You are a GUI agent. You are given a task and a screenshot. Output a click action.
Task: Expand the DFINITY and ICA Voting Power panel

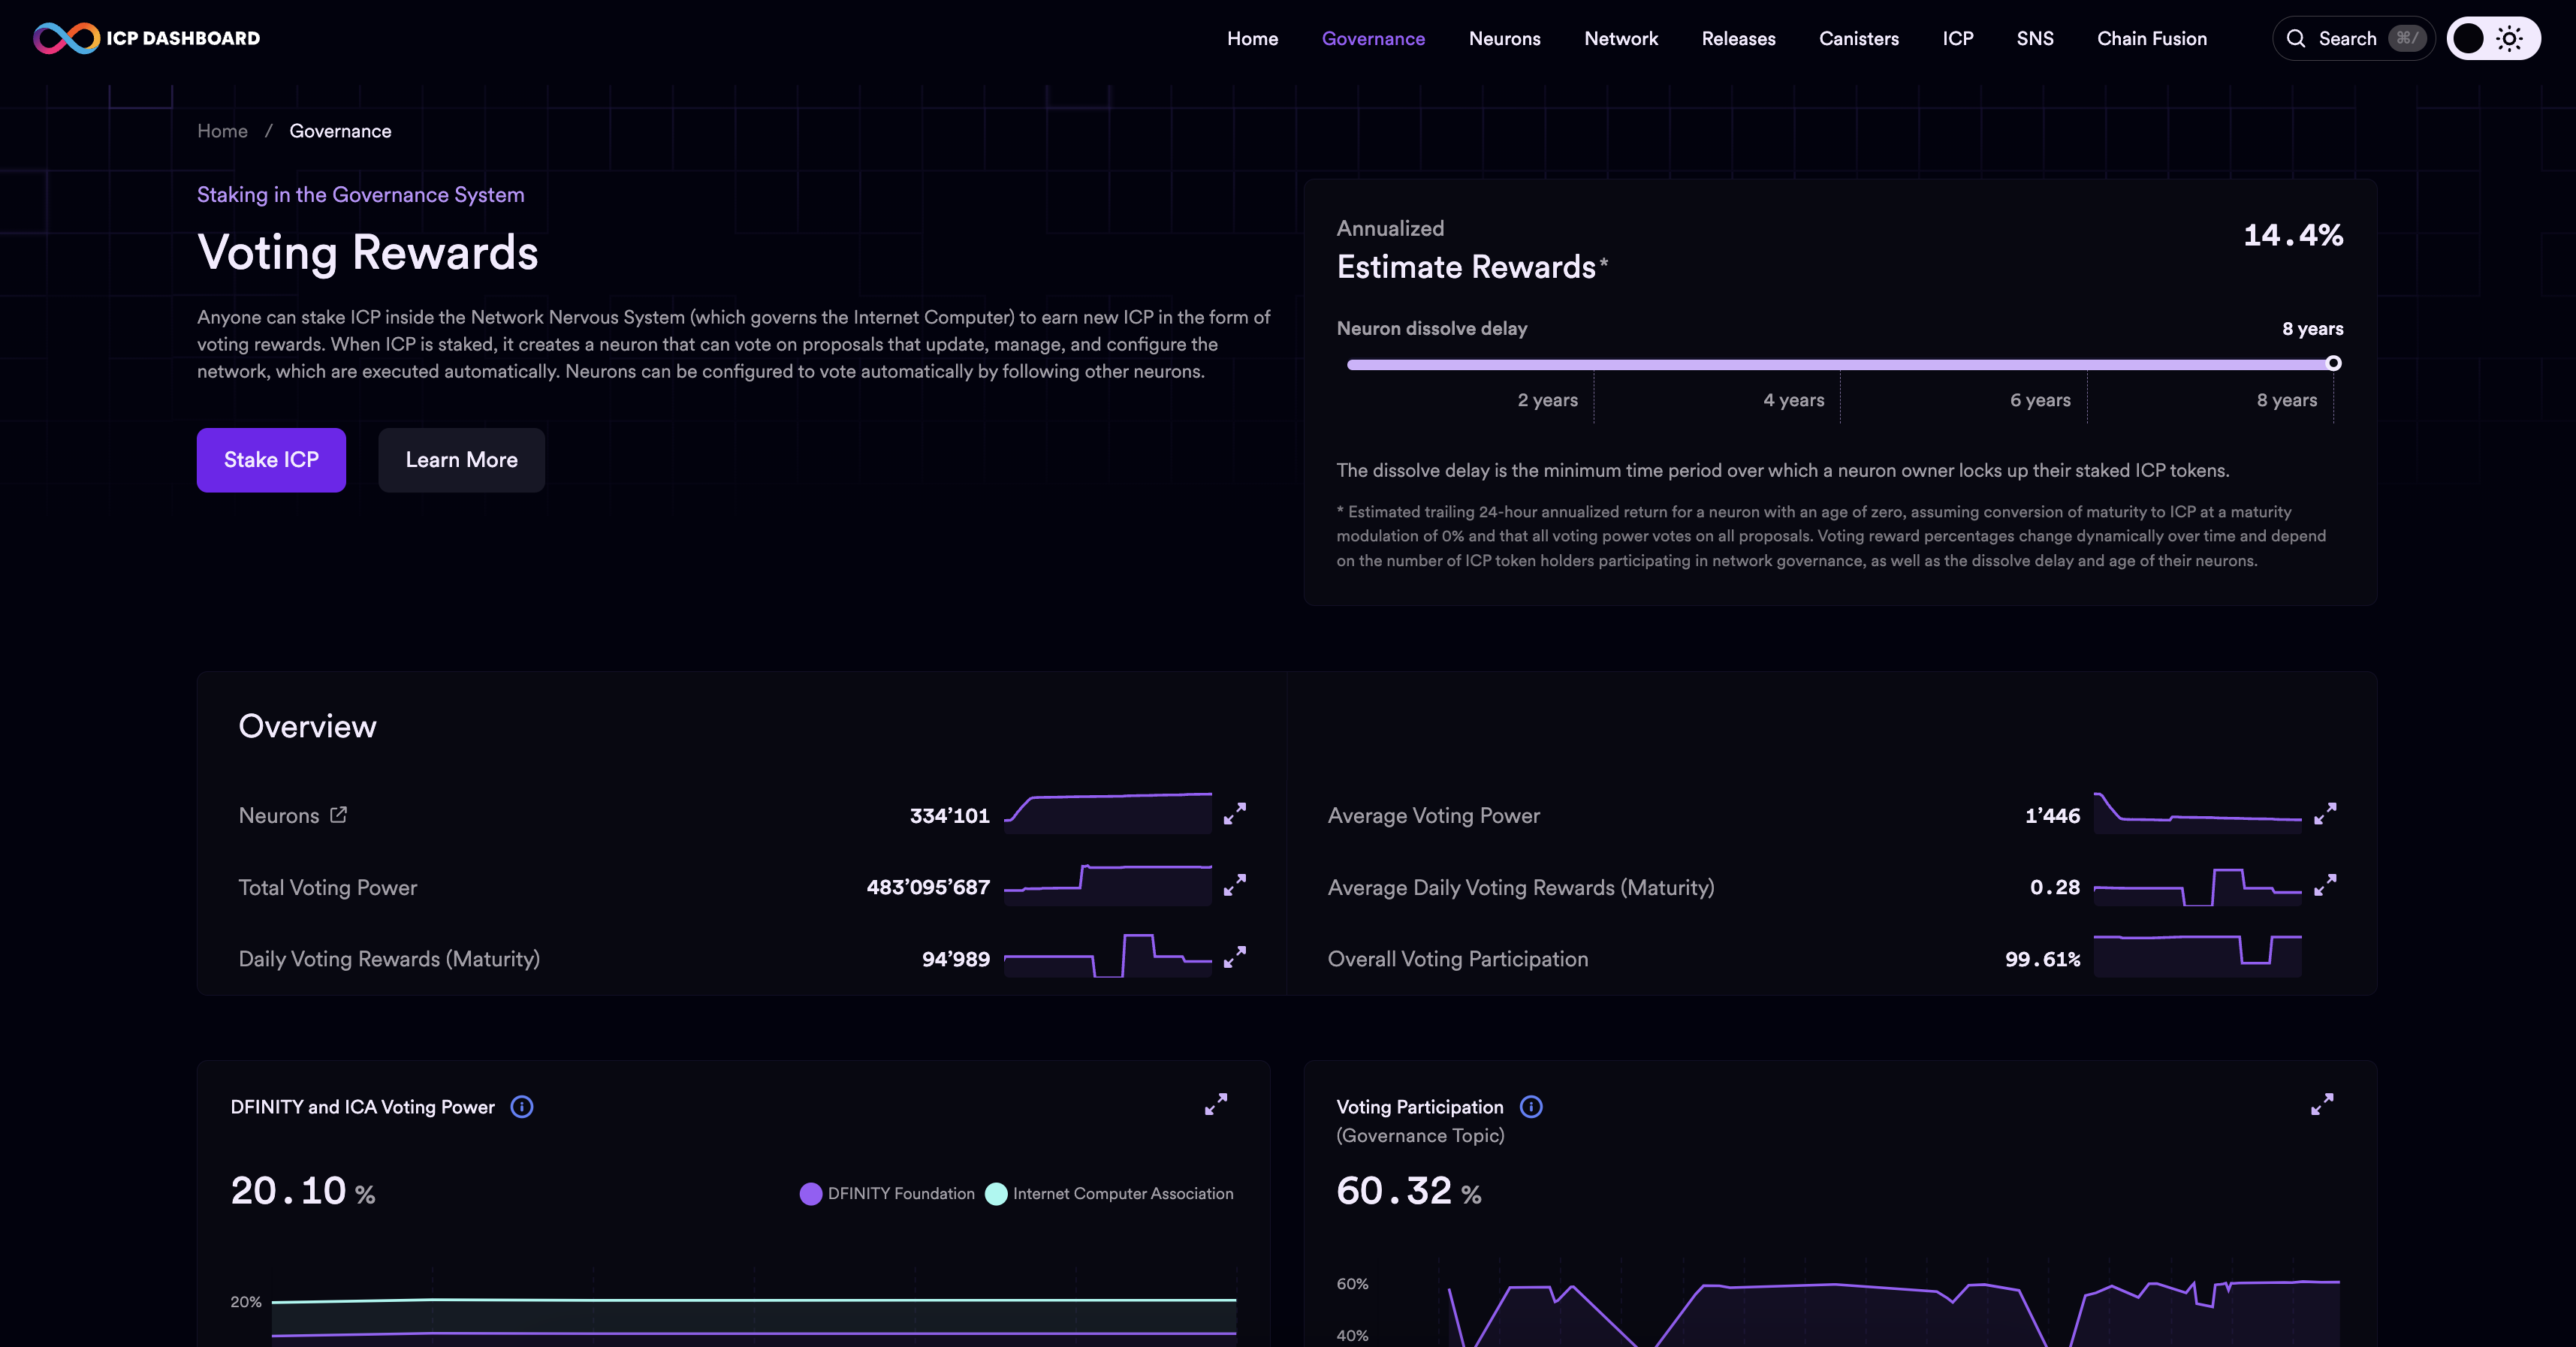pyautogui.click(x=1214, y=1104)
